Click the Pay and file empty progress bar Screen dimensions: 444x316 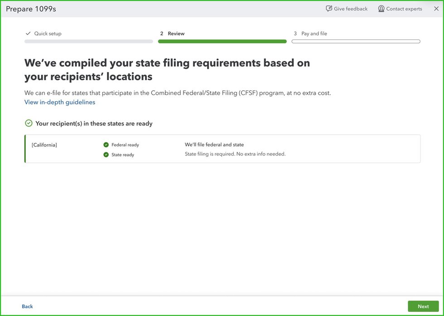point(356,41)
